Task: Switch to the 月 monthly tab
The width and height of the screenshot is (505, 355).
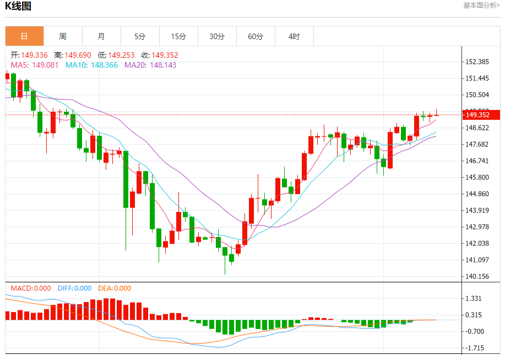Action: pyautogui.click(x=101, y=36)
